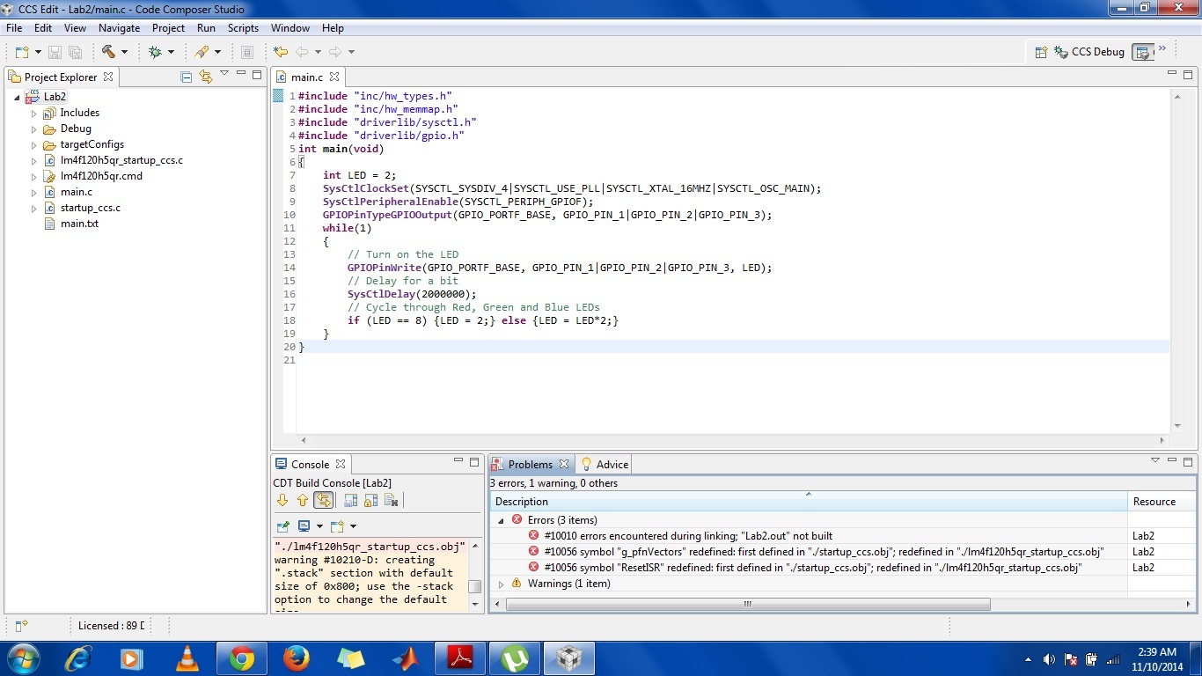Open Google Chrome from taskbar
The width and height of the screenshot is (1202, 676).
[241, 658]
